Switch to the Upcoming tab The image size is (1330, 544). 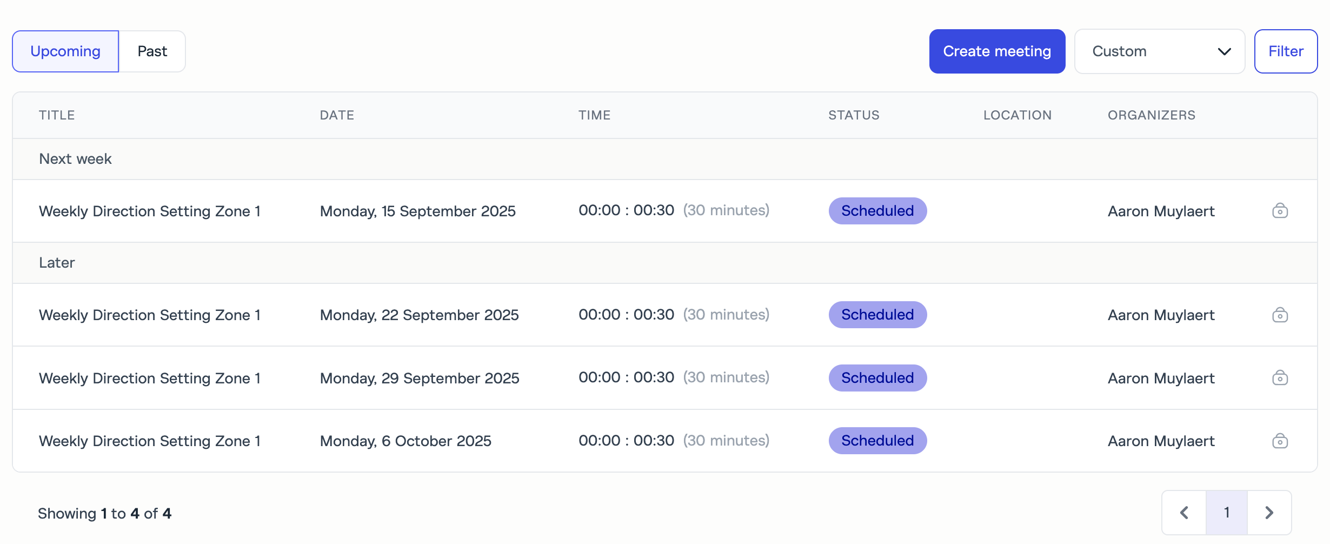(65, 51)
